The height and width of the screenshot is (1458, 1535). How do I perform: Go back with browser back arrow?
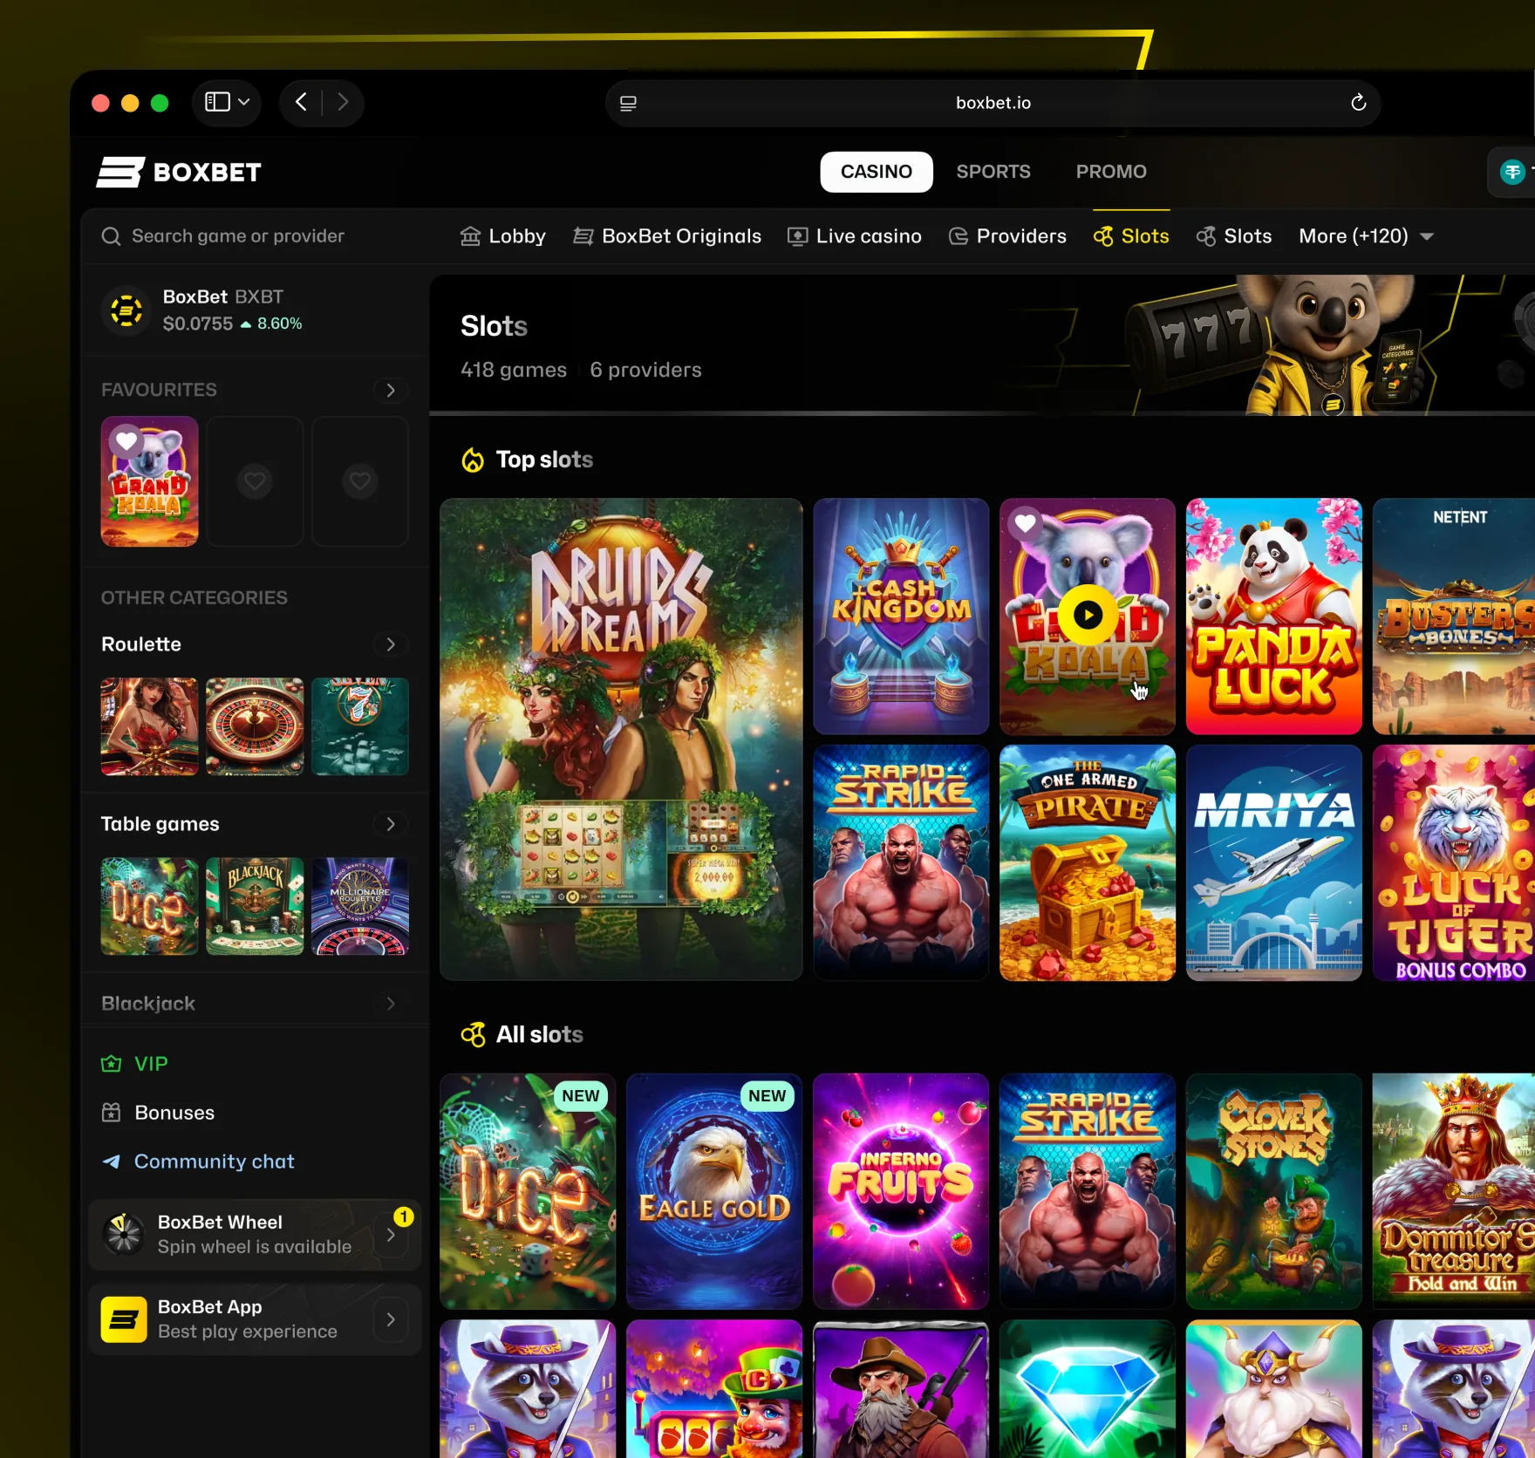coord(301,102)
